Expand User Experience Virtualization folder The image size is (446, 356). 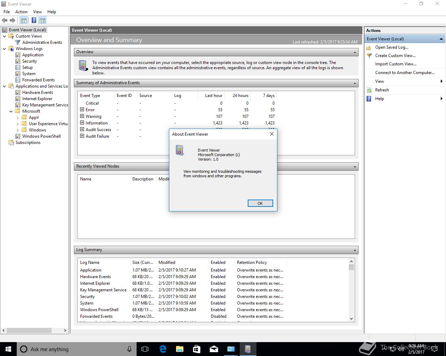click(18, 124)
